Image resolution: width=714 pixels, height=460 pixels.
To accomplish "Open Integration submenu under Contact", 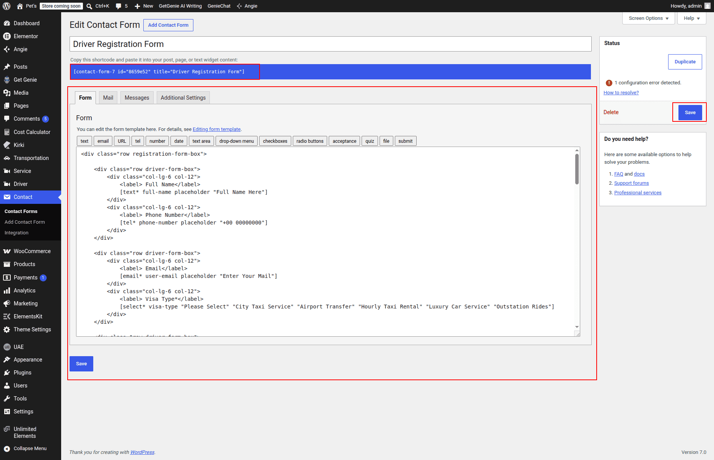I will coord(16,233).
